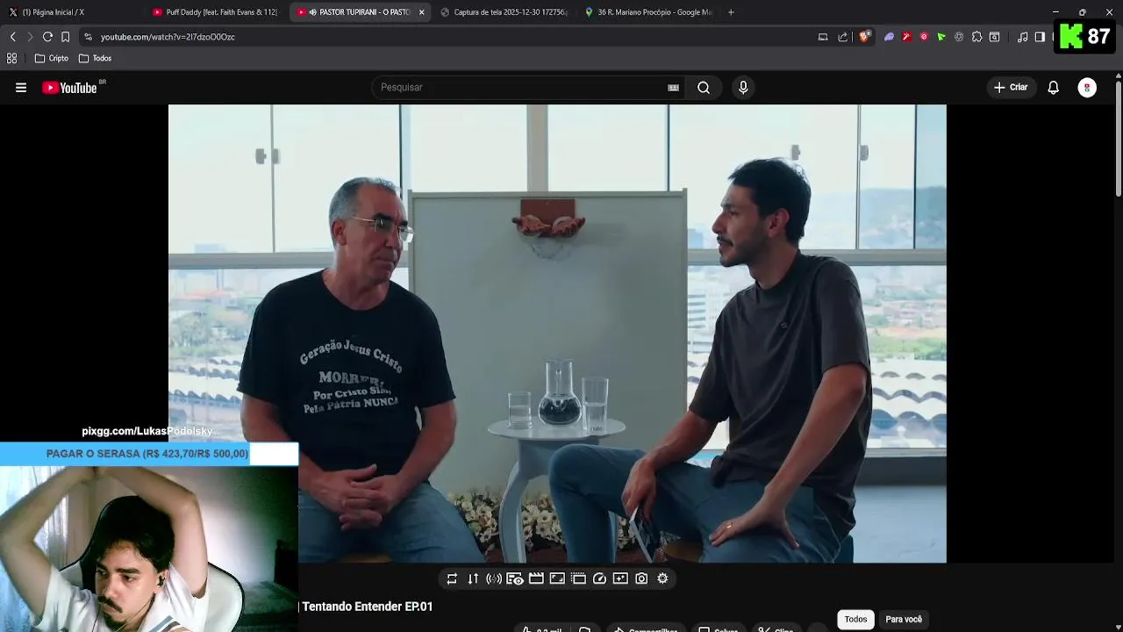Open the Cripto bookmarks folder
Viewport: 1123px width, 632px height.
point(51,58)
